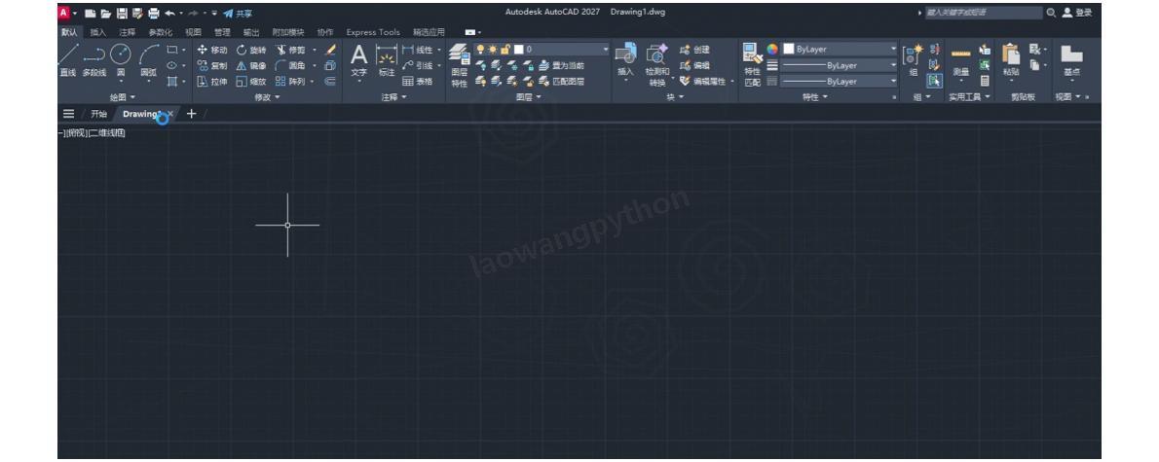Toggle the layer lock padlock icon
This screenshot has height=462, width=1159.
click(505, 50)
